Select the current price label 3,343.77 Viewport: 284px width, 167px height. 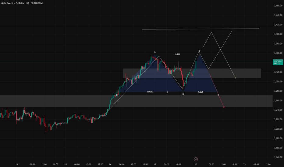278,61
